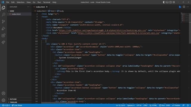Close the index.html tab

click(x=47, y=7)
